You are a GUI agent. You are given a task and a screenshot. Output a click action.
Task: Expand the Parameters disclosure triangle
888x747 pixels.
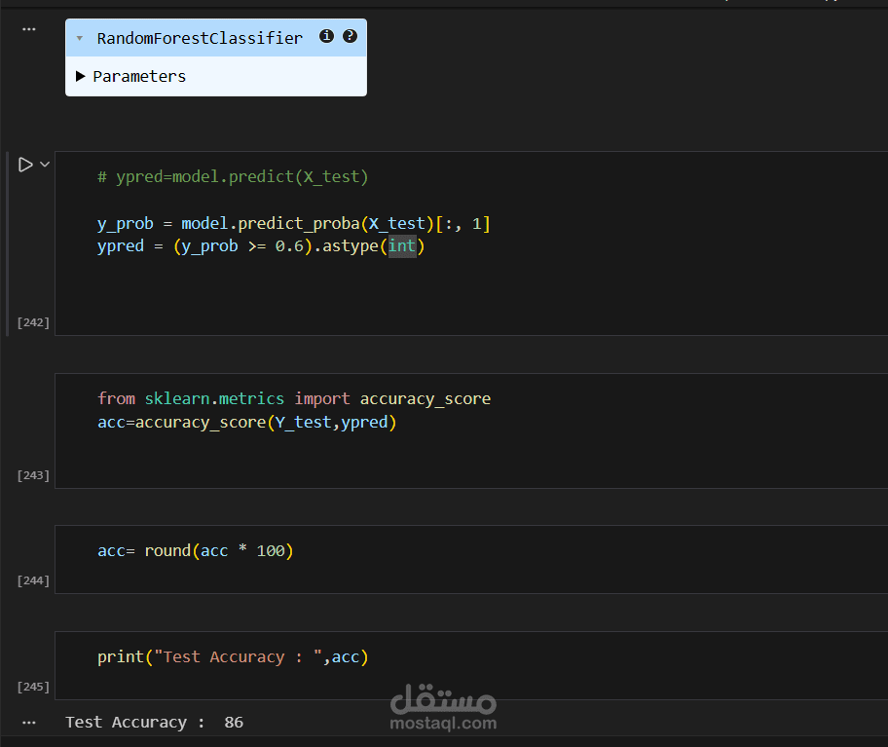click(x=81, y=76)
